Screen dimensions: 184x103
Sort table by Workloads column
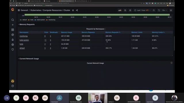(x=54, y=32)
